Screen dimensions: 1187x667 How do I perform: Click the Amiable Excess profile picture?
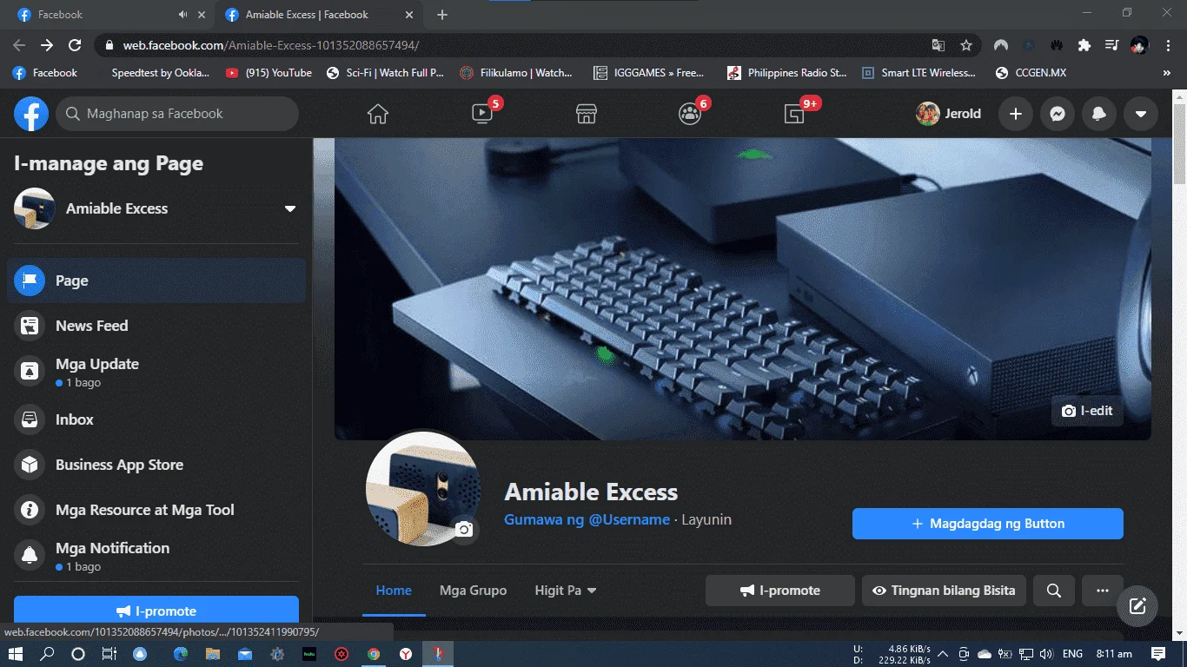(423, 489)
